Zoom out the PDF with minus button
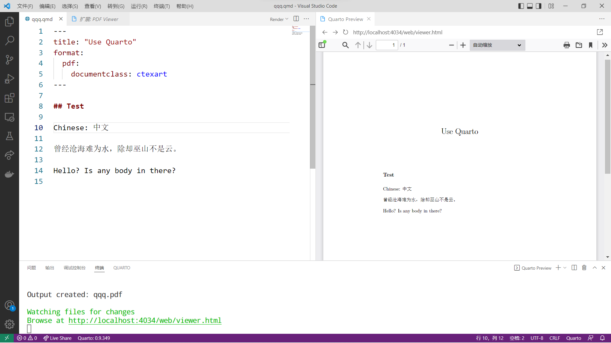 point(451,45)
